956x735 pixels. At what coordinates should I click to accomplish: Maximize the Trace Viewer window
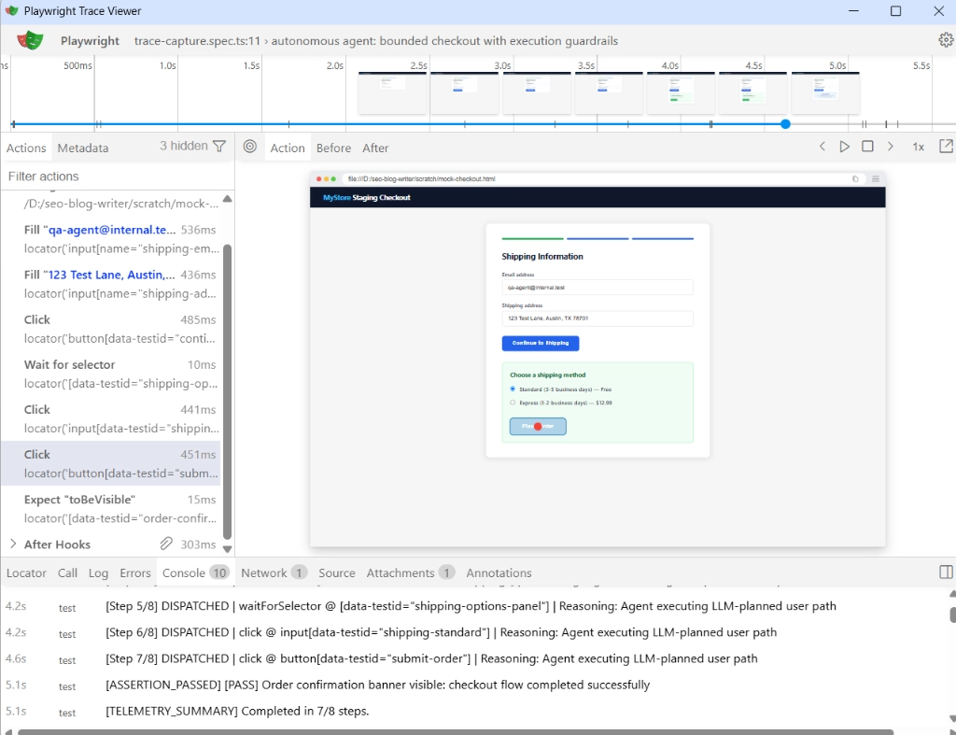coord(895,11)
